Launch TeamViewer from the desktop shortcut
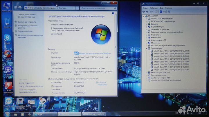This screenshot has width=209, height=117. point(8,103)
